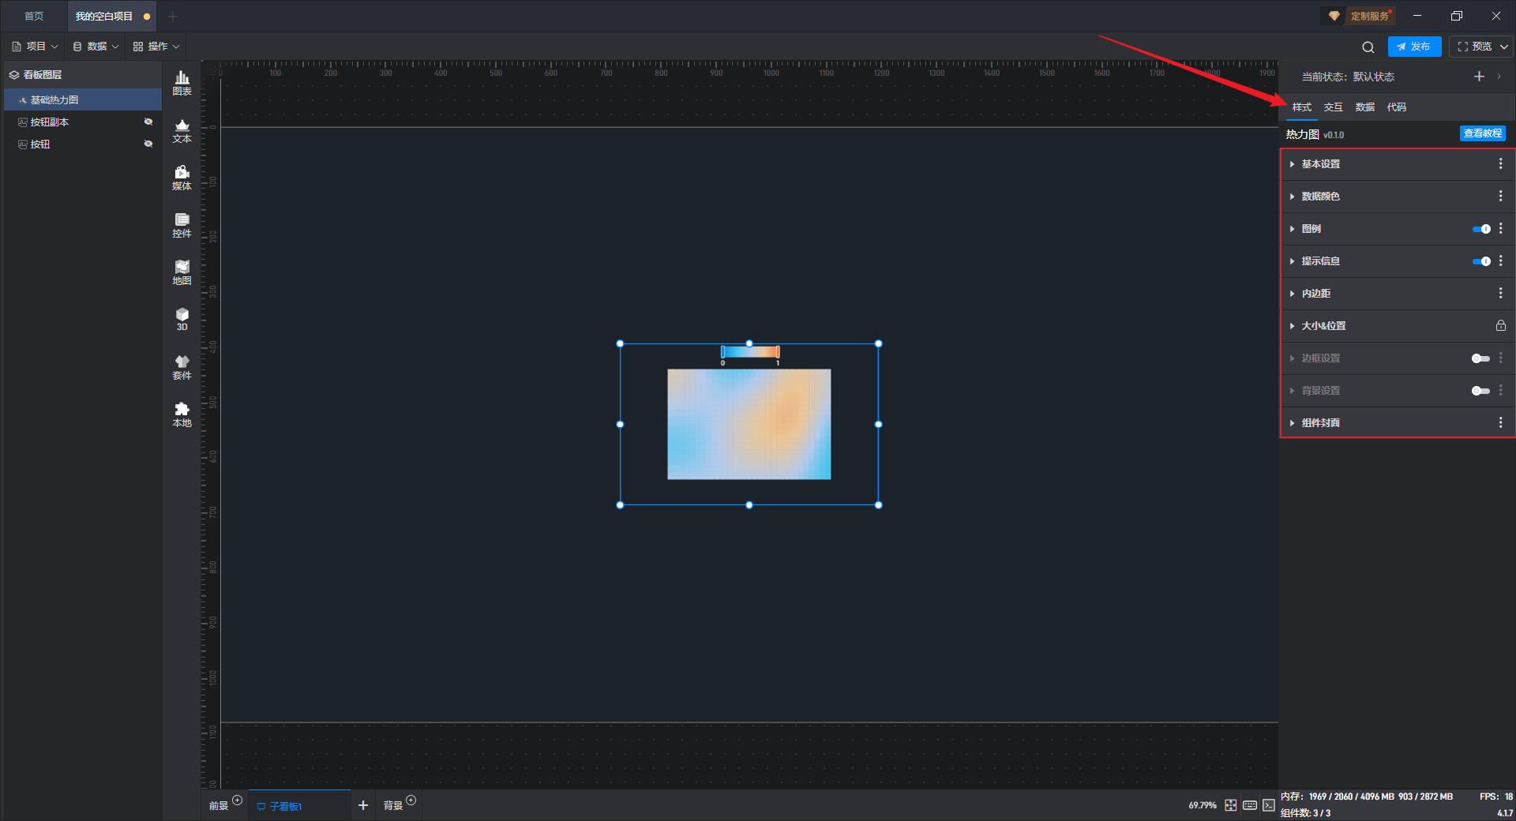Screen dimensions: 1516x821
Task: Click the 69.79% zoom value
Action: coord(1202,805)
